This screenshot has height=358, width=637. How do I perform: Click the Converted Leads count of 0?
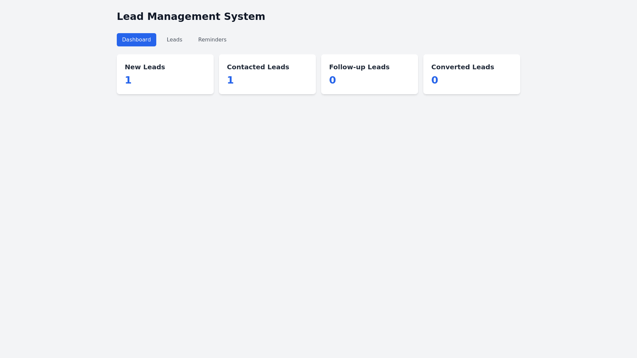coord(435,80)
